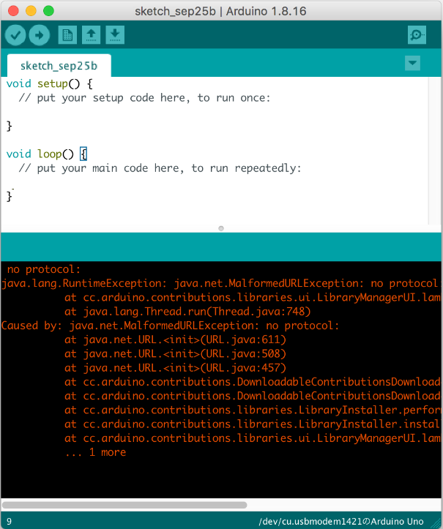Save the sketch with Save icon
Image resolution: width=443 pixels, height=529 pixels.
pos(115,35)
